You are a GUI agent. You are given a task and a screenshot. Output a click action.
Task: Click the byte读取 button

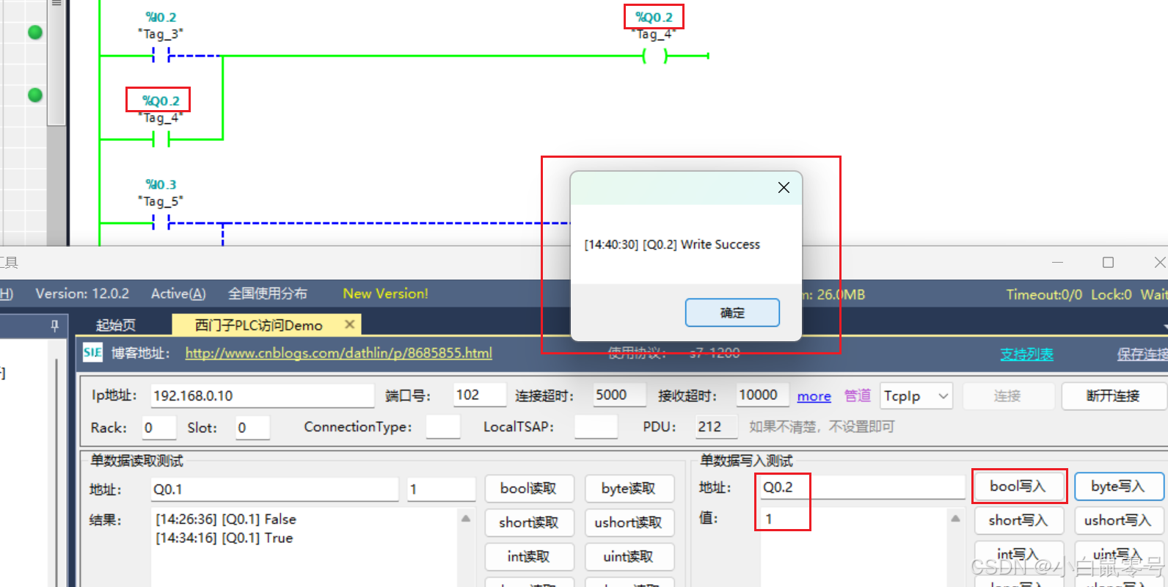pos(629,489)
